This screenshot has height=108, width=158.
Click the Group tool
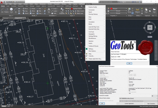[129, 10]
